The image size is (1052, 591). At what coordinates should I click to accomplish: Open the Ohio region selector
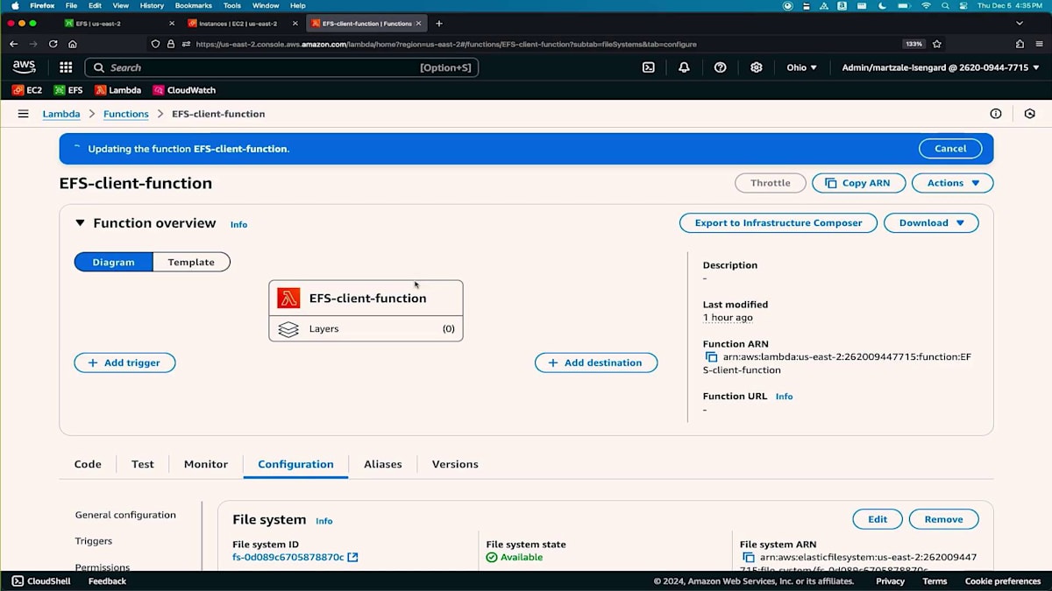tap(802, 67)
